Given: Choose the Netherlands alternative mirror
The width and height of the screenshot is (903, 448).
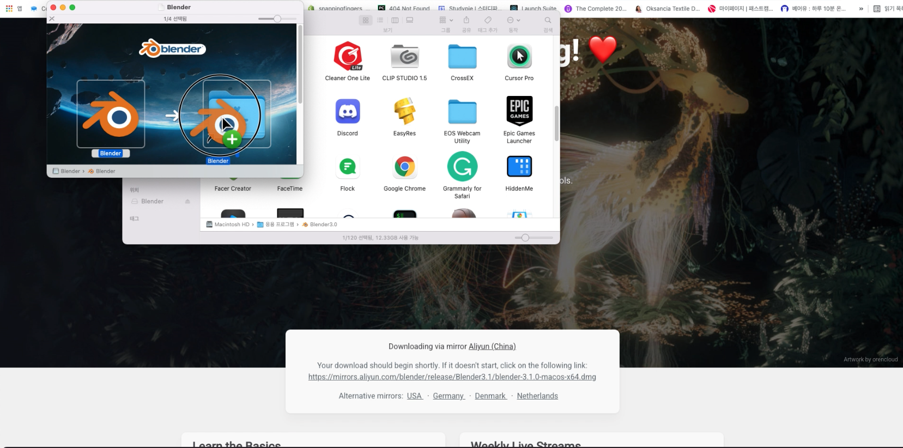Looking at the screenshot, I should pyautogui.click(x=537, y=396).
